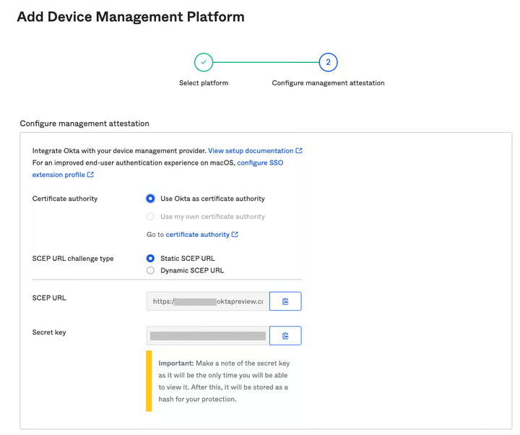Select Use Okta as certificate authority

point(150,199)
